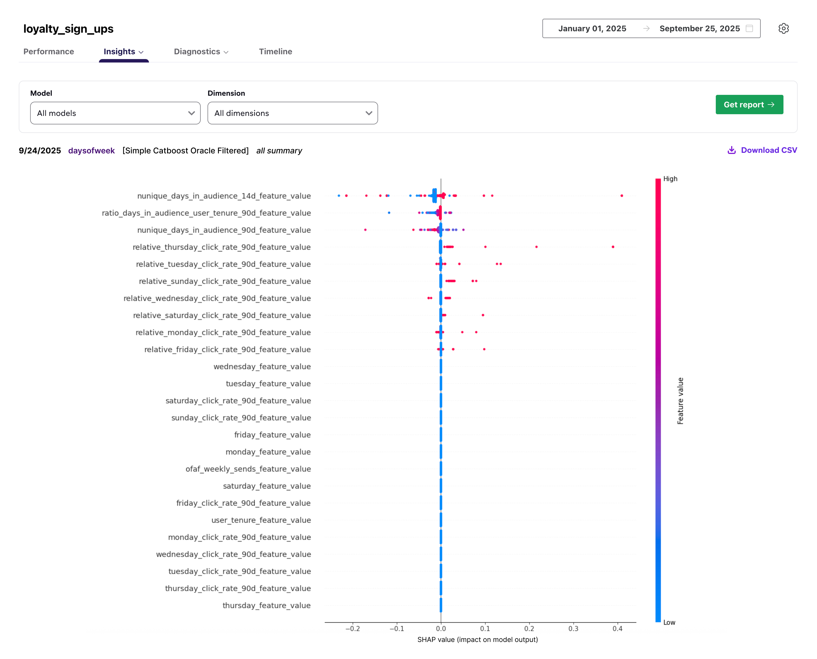
Task: Expand the All models dropdown
Action: click(x=191, y=113)
